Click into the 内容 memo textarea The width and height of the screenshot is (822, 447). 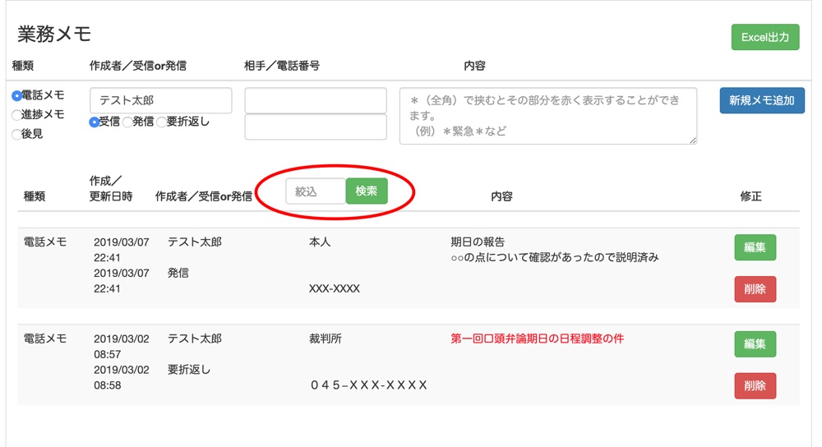click(547, 116)
